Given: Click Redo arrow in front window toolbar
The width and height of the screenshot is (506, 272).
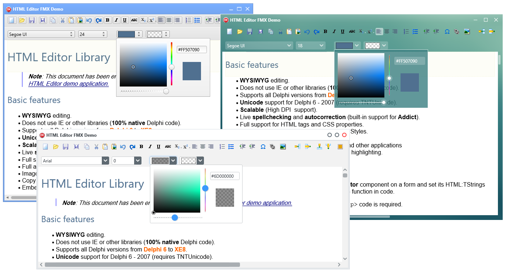Looking at the screenshot, I should (x=132, y=147).
